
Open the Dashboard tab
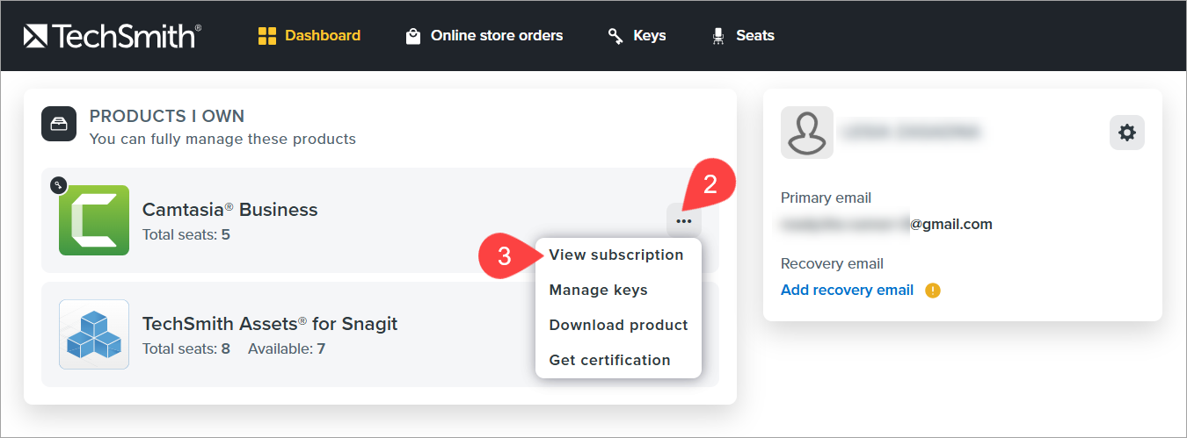coord(309,36)
